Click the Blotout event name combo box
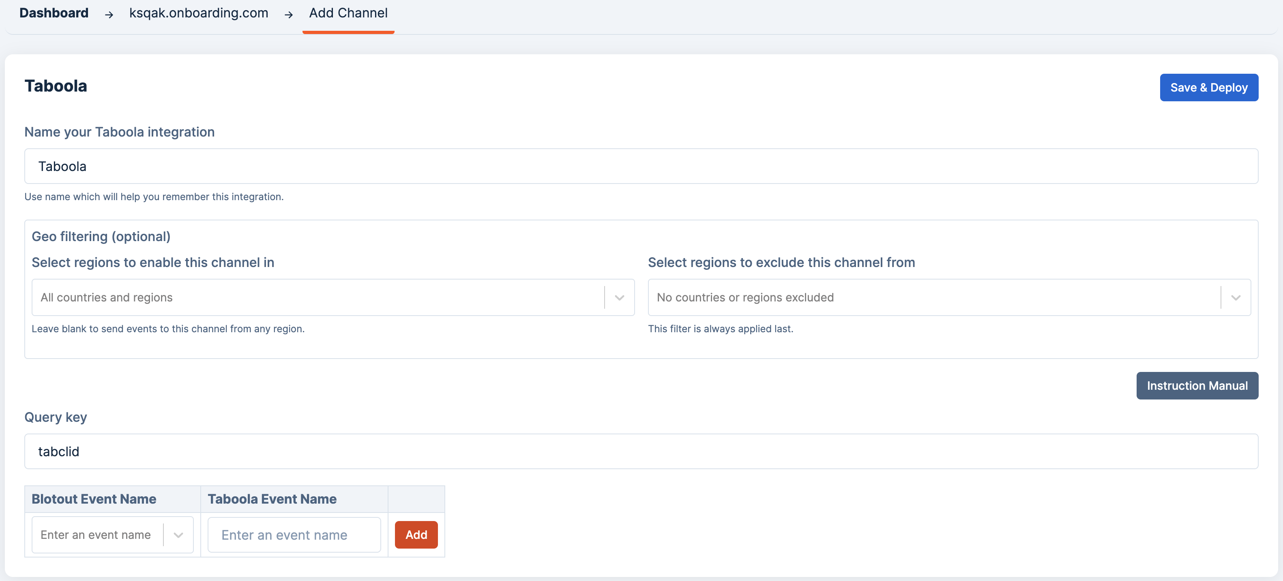The image size is (1283, 581). point(96,535)
